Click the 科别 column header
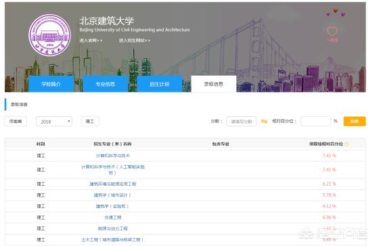 [x=41, y=144]
